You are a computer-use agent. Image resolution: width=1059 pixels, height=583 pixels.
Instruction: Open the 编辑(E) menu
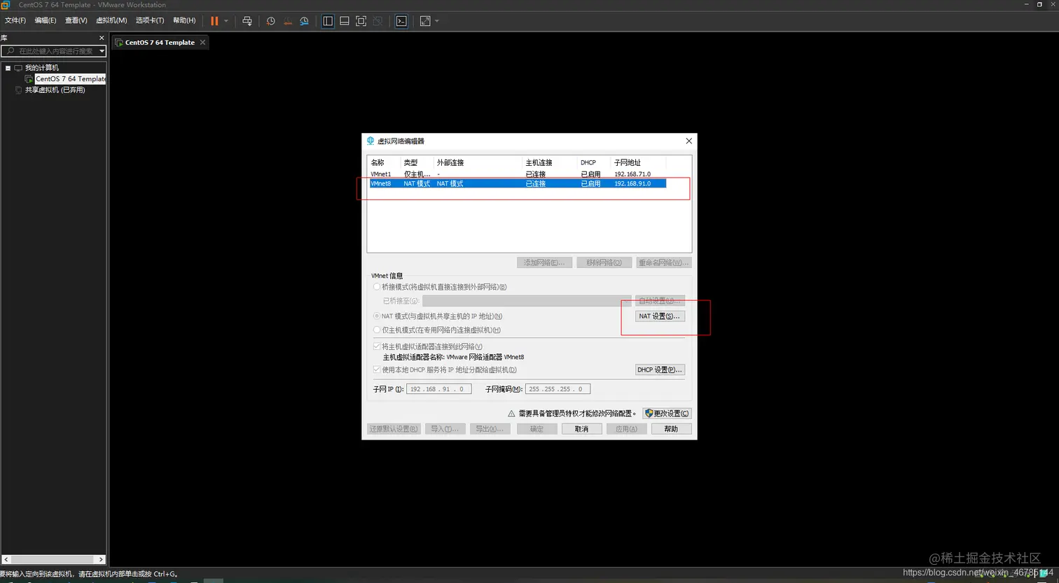click(46, 21)
